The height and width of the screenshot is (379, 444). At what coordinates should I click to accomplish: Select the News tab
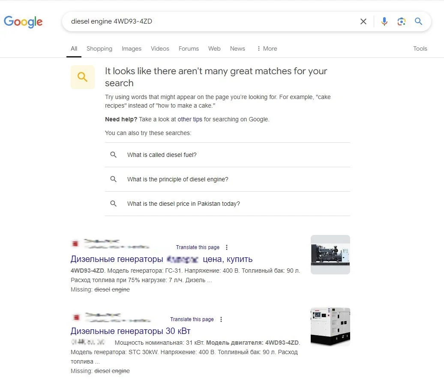pyautogui.click(x=237, y=48)
